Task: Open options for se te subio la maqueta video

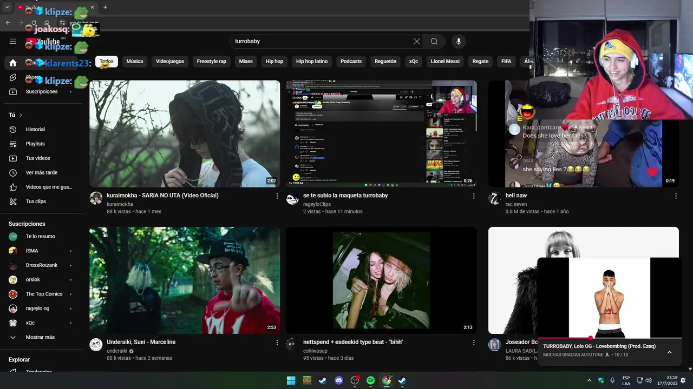Action: [474, 196]
